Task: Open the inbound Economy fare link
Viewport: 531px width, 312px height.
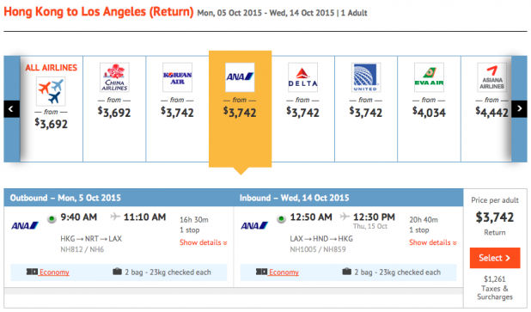Action: point(284,272)
